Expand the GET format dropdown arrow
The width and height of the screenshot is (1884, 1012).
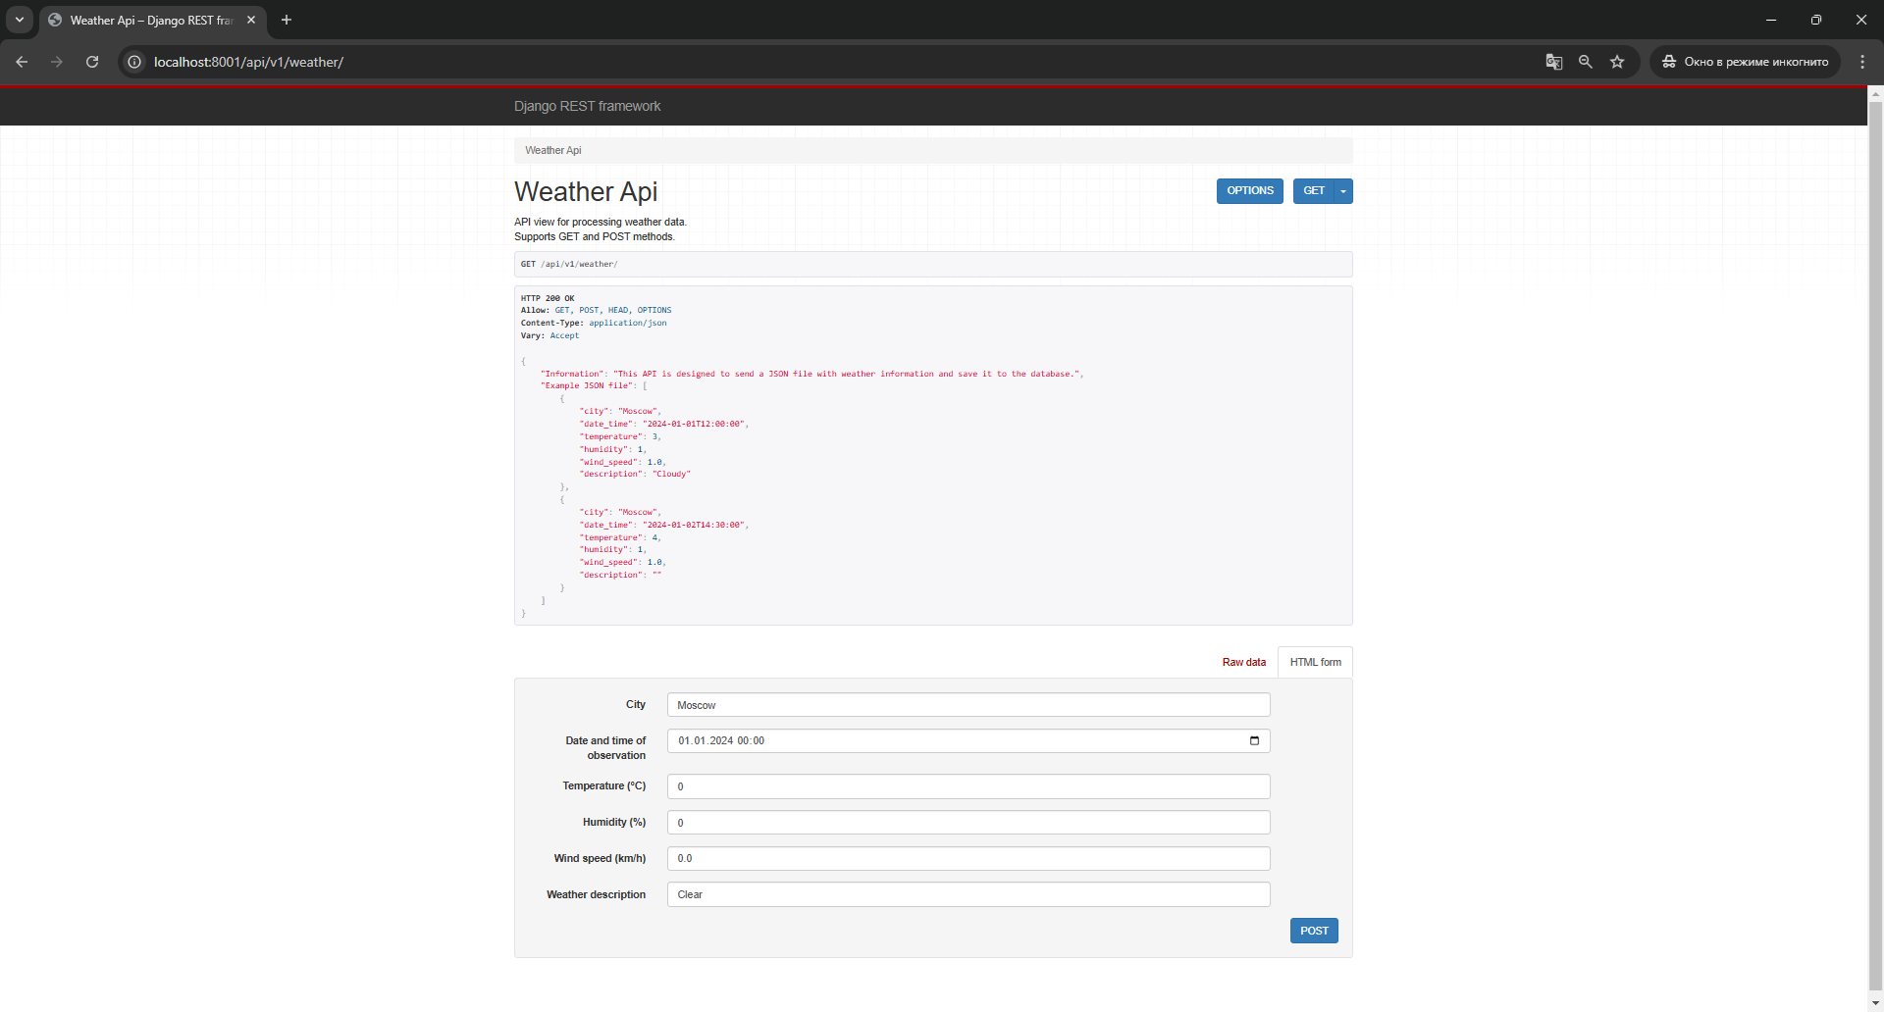point(1343,191)
